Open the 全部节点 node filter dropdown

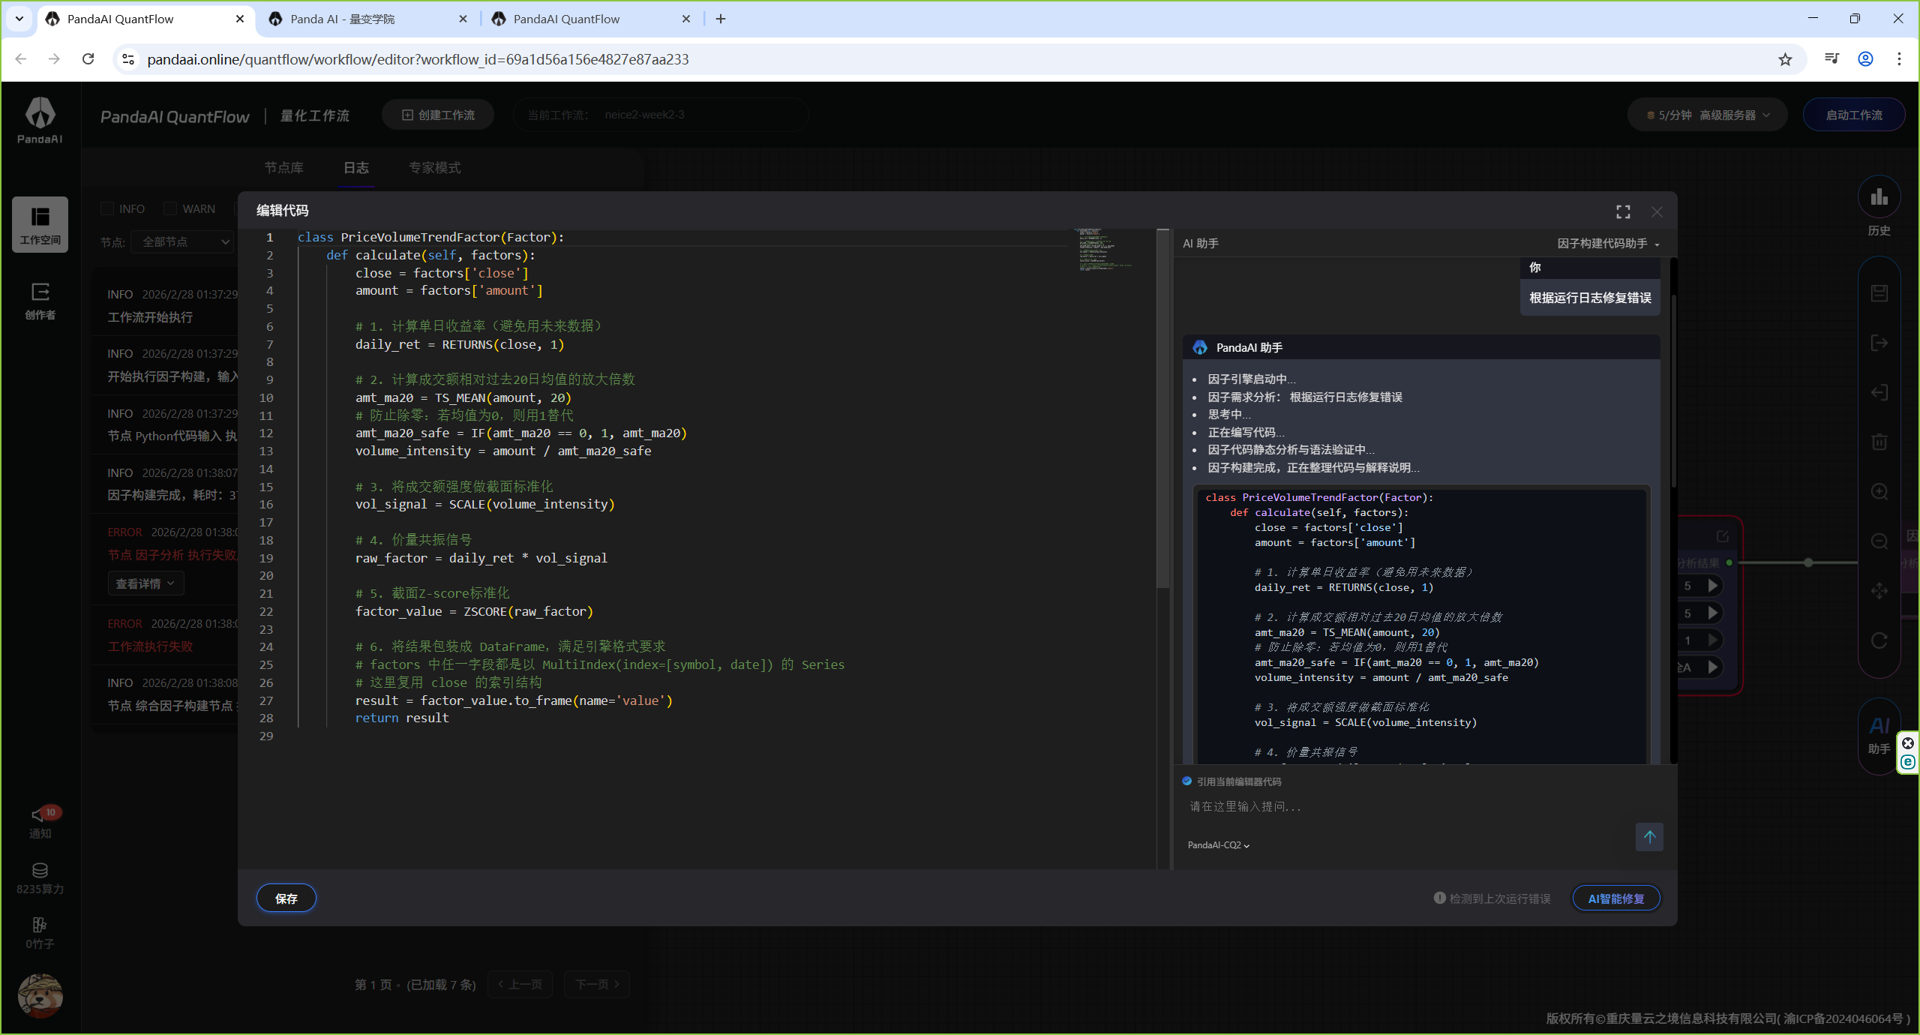point(182,241)
